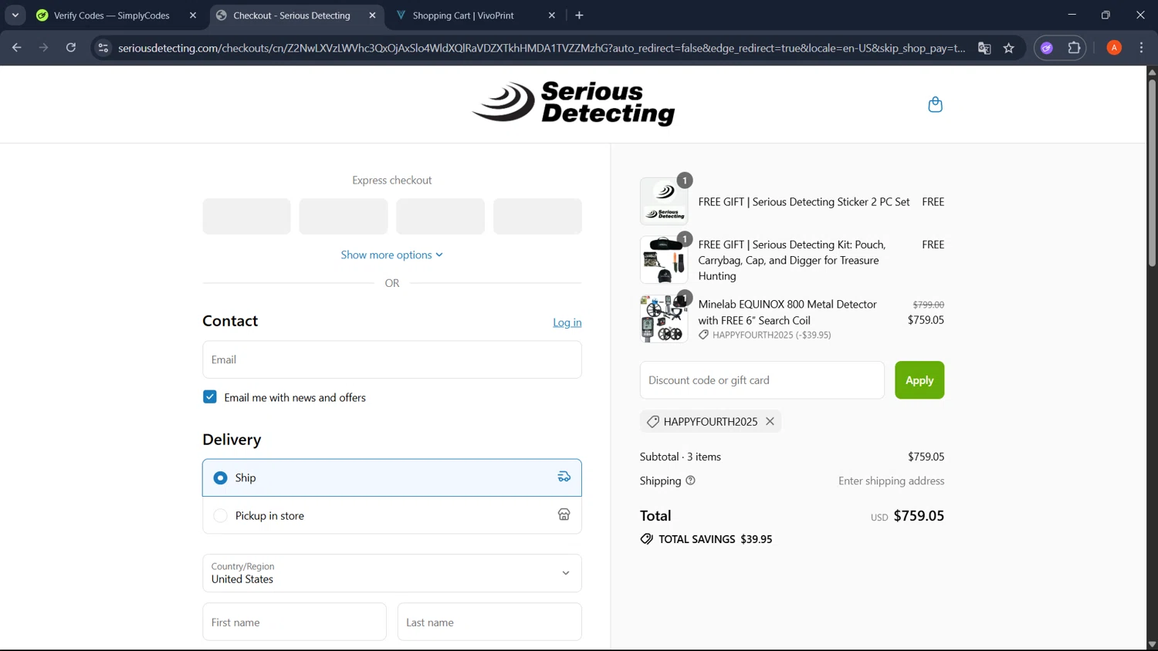The image size is (1158, 651).
Task: Go back to the previous page
Action: click(x=17, y=48)
